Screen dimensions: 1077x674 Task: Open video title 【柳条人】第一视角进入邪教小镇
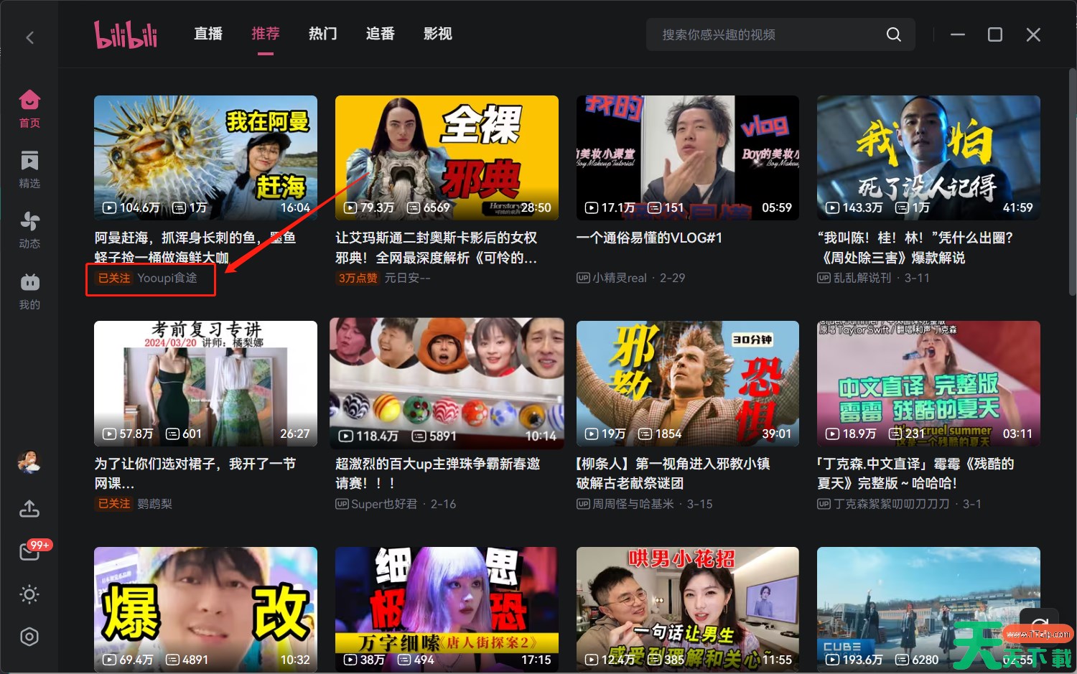click(673, 473)
